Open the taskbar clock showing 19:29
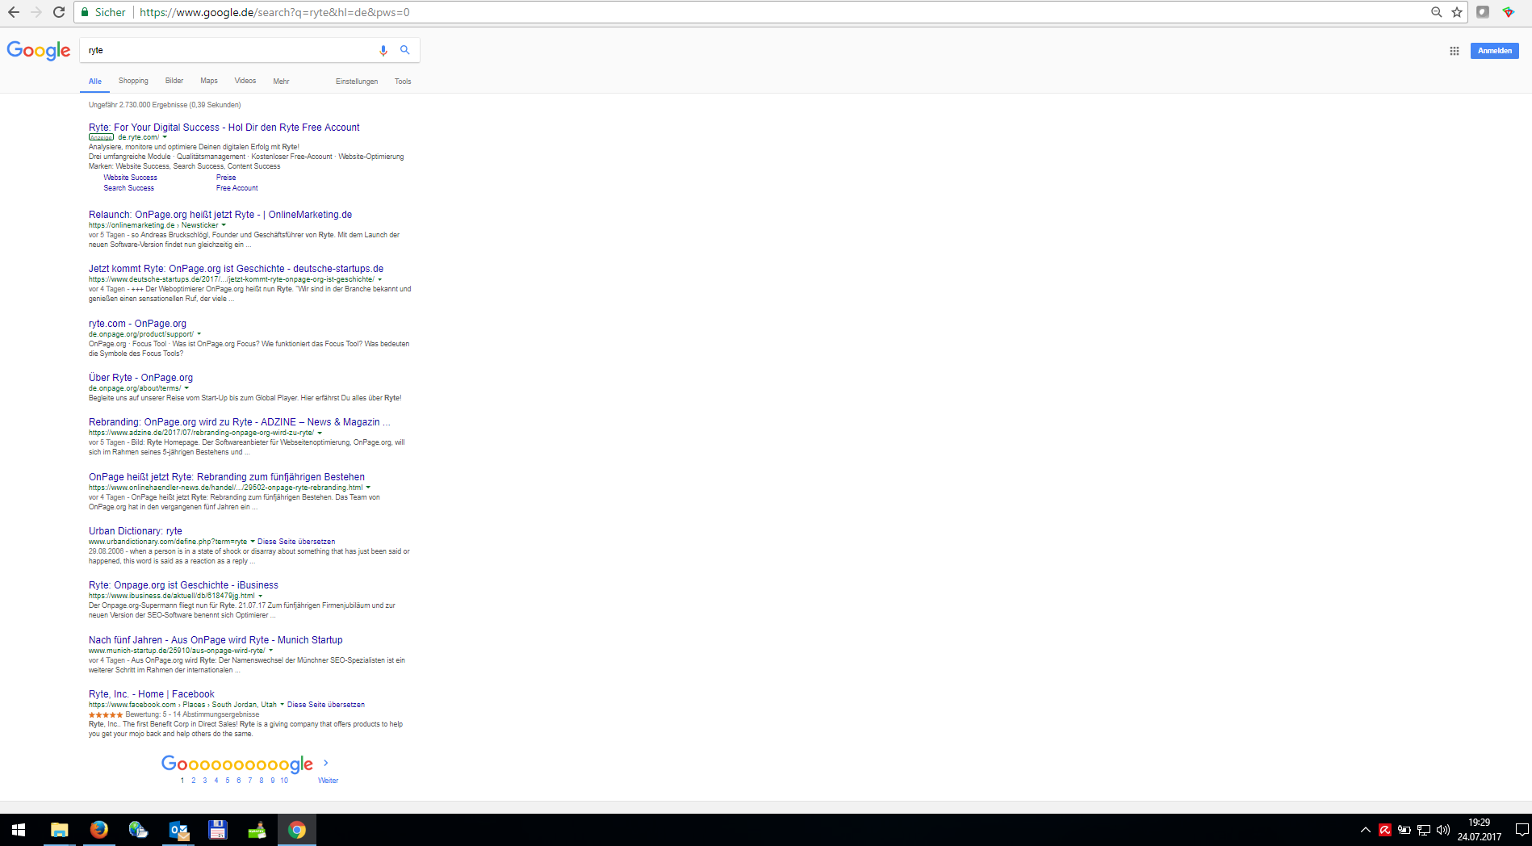 (x=1480, y=830)
